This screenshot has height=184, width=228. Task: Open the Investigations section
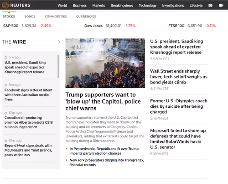pyautogui.click(x=173, y=5)
